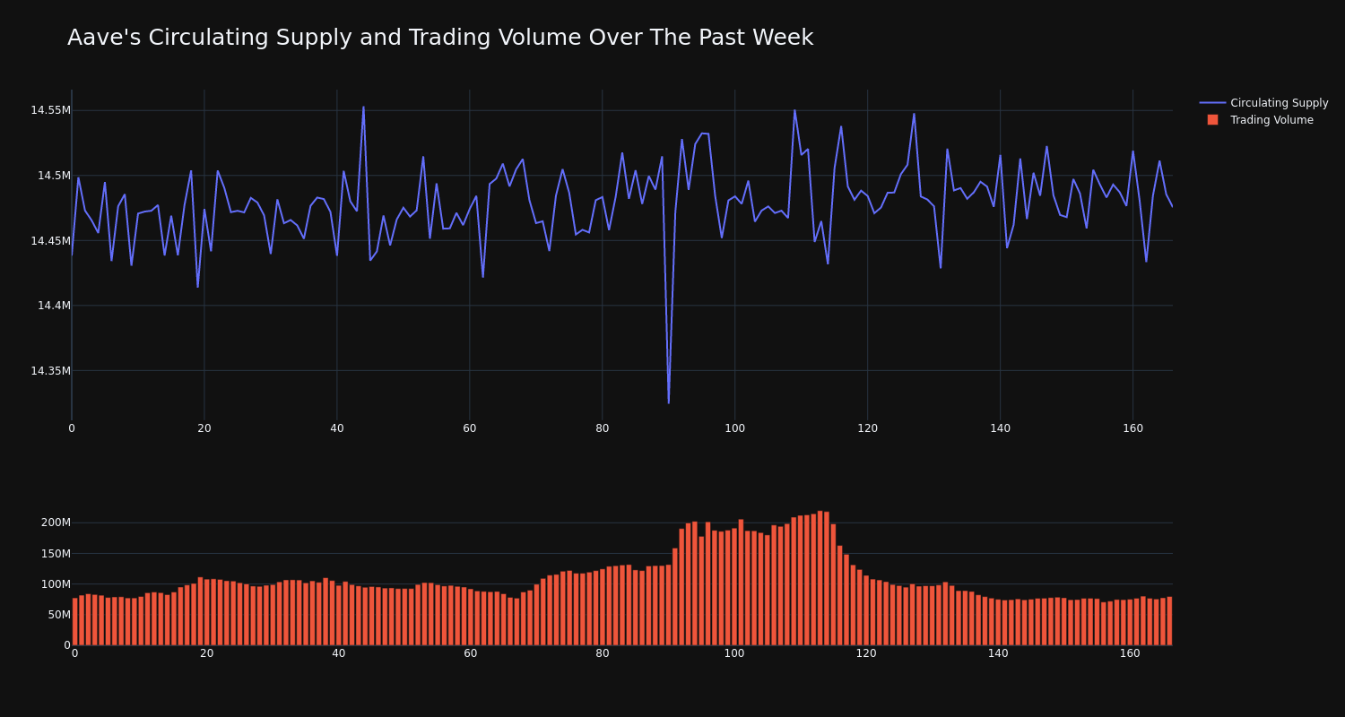
Task: Click the 200M volume axis label
Action: tap(56, 523)
